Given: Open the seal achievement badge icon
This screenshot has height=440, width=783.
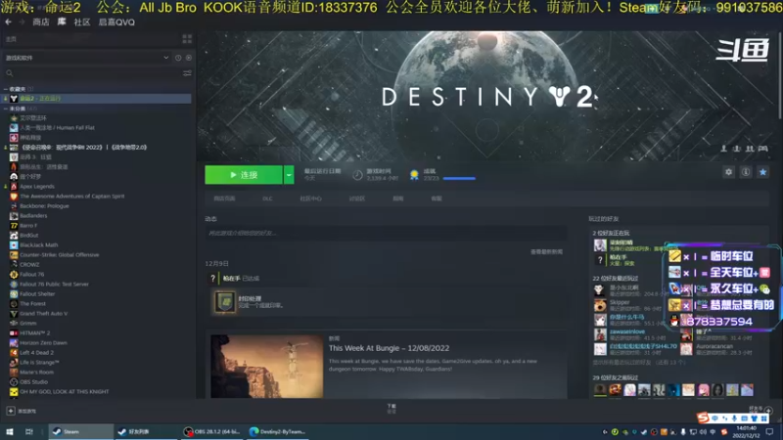Looking at the screenshot, I should [225, 302].
